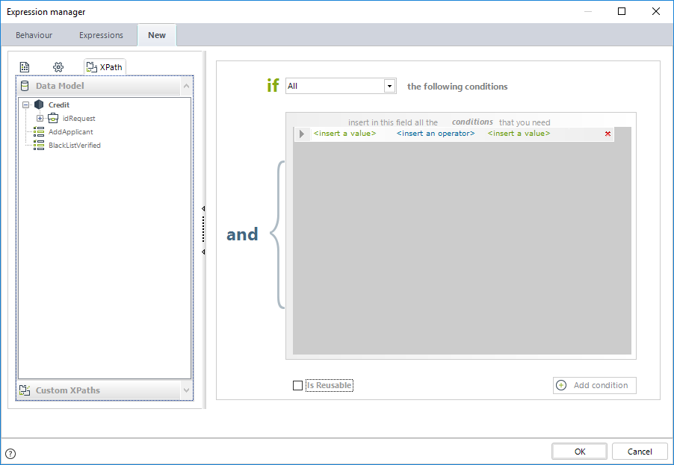The image size is (674, 465).
Task: Open the Custom XPaths section header
Action: 105,390
